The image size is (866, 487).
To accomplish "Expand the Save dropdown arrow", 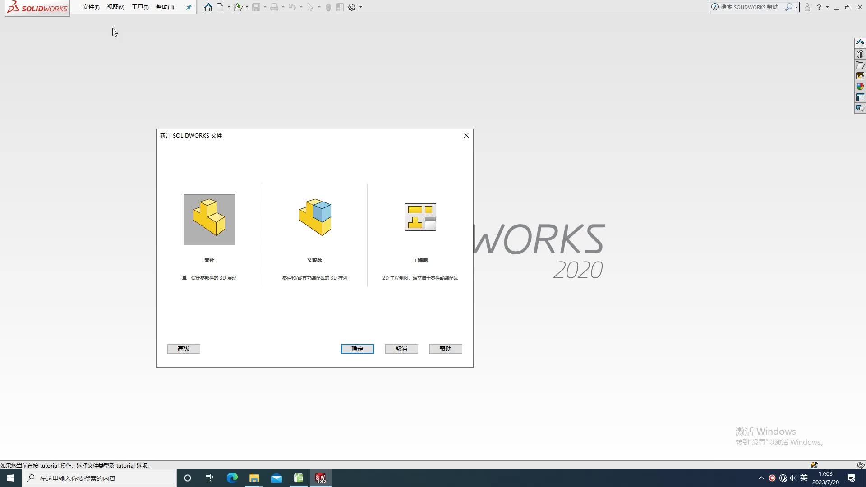I will (265, 7).
